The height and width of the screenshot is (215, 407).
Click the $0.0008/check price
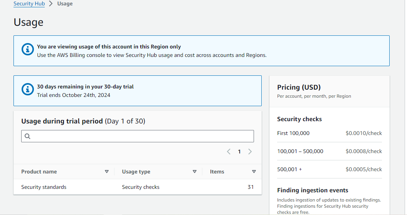(364, 151)
